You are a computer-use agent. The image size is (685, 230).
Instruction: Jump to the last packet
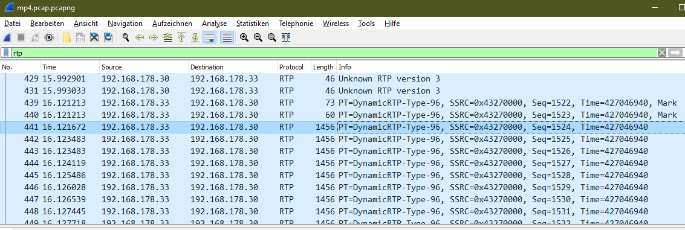195,37
